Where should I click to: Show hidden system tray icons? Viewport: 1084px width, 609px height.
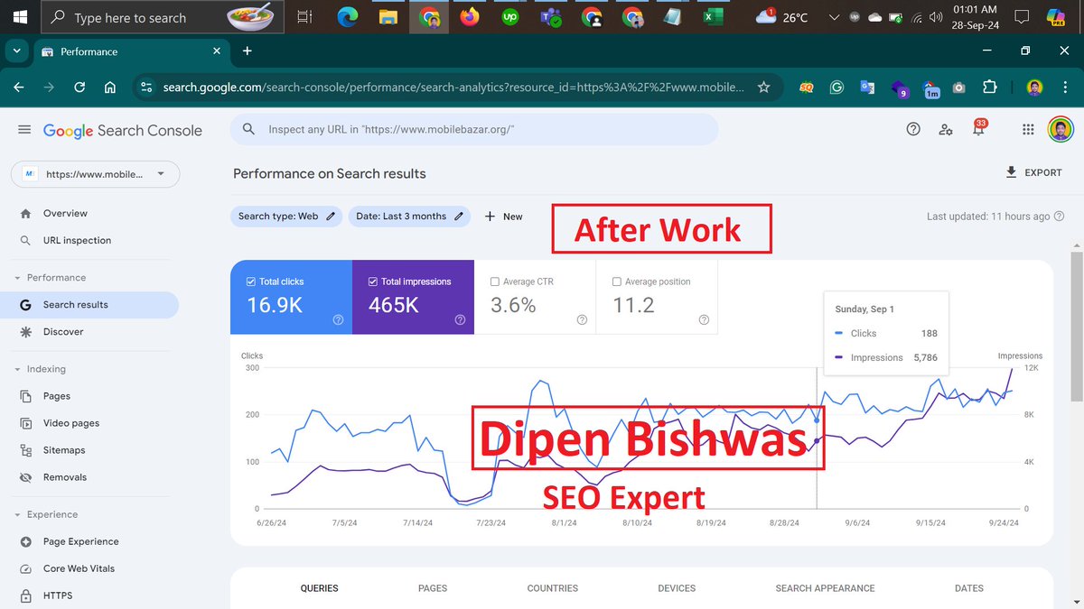point(833,17)
